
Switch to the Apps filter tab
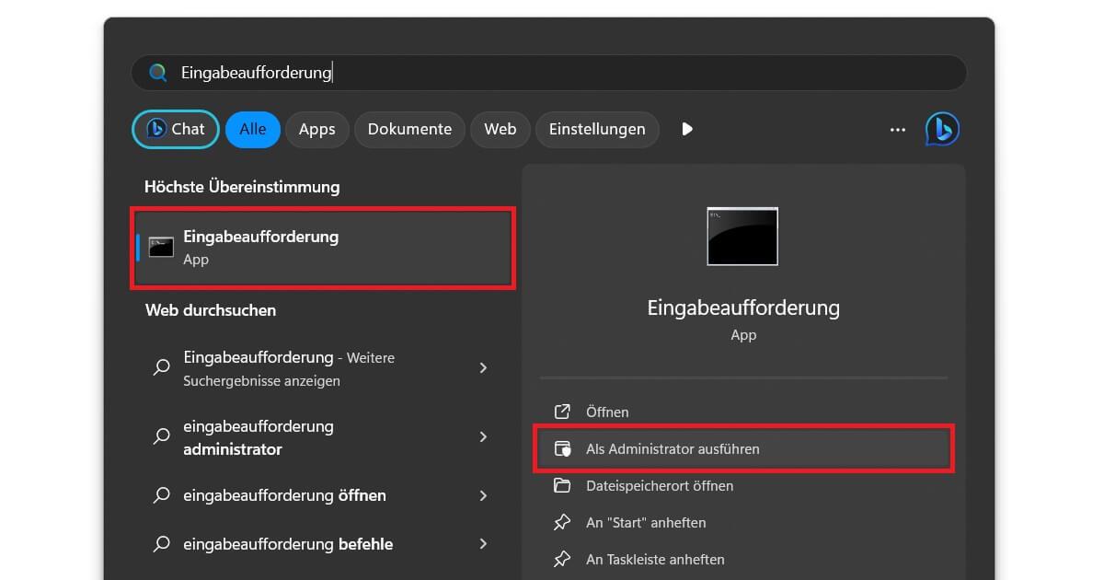[x=316, y=129]
